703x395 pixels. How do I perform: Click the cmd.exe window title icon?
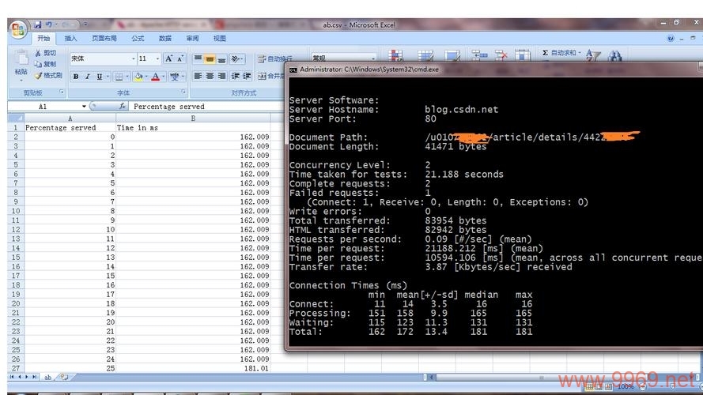[293, 70]
